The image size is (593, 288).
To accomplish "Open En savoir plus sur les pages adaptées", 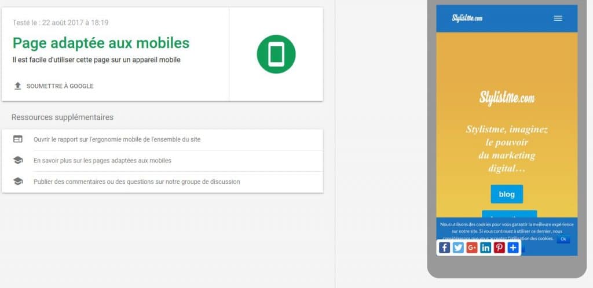I will coord(103,160).
